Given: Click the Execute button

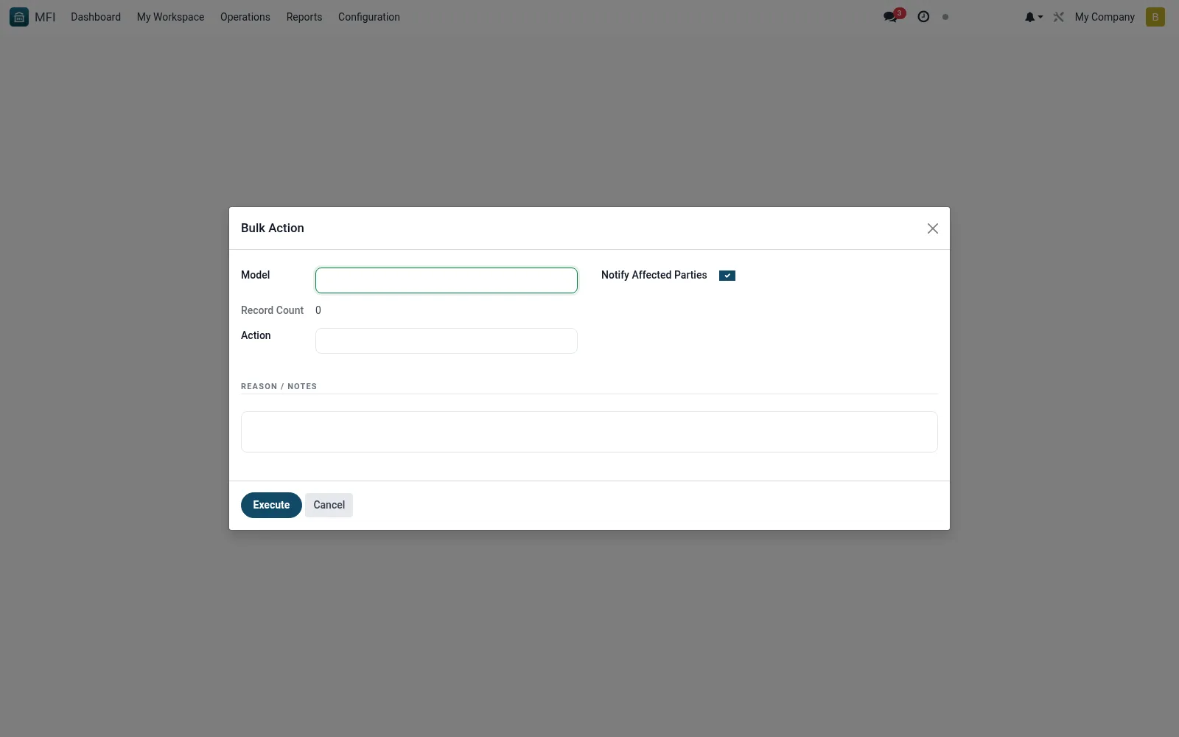Looking at the screenshot, I should [271, 505].
